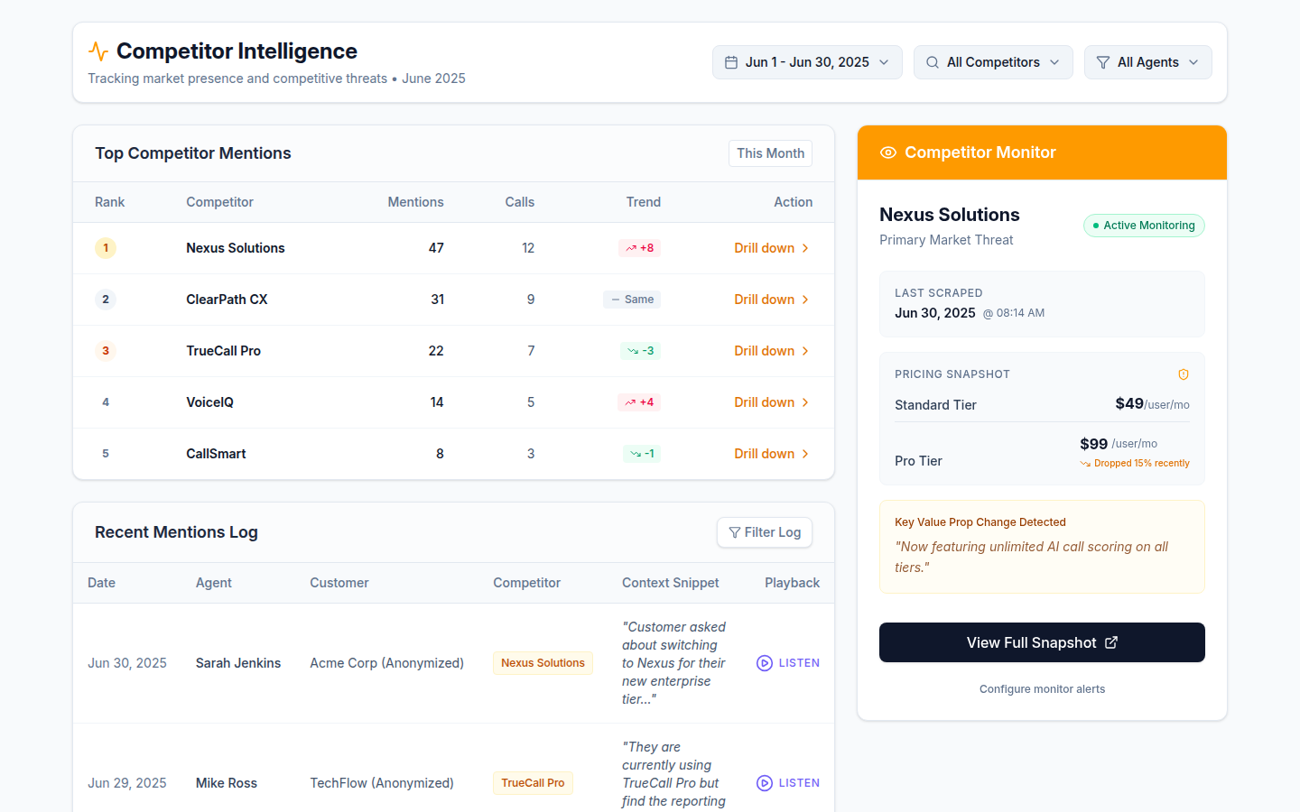1300x812 pixels.
Task: Click the Nexus Solutions tag in mentions log
Action: [543, 663]
